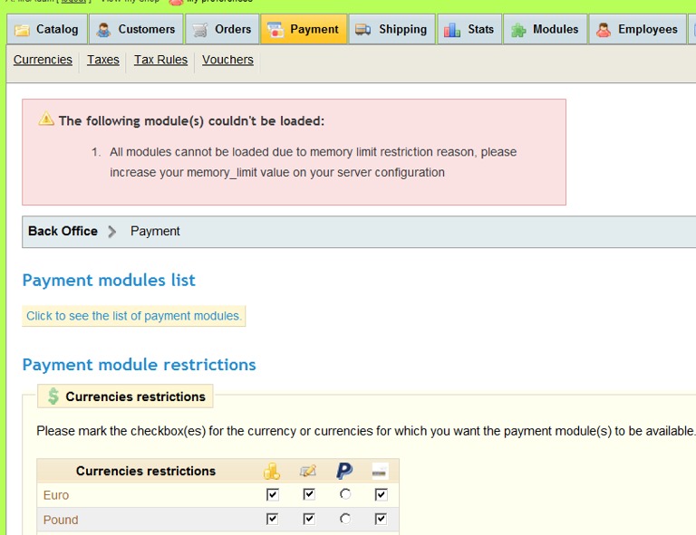Uncheck Pound for cheque module

point(309,519)
